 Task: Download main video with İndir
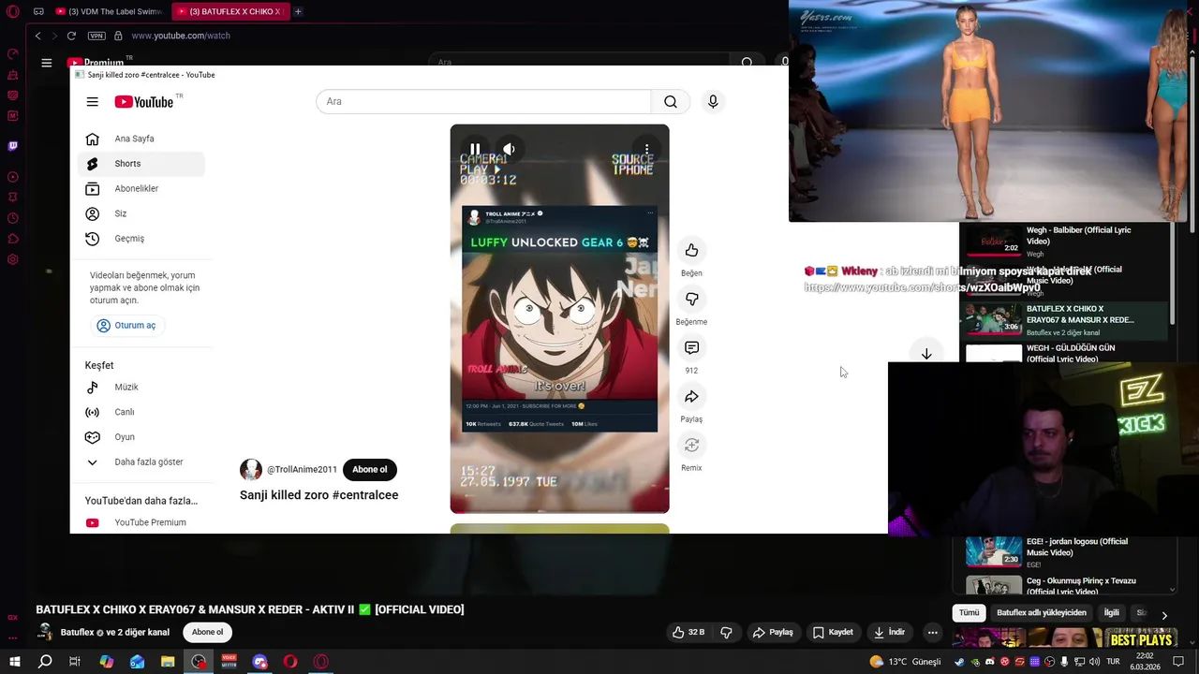(889, 633)
